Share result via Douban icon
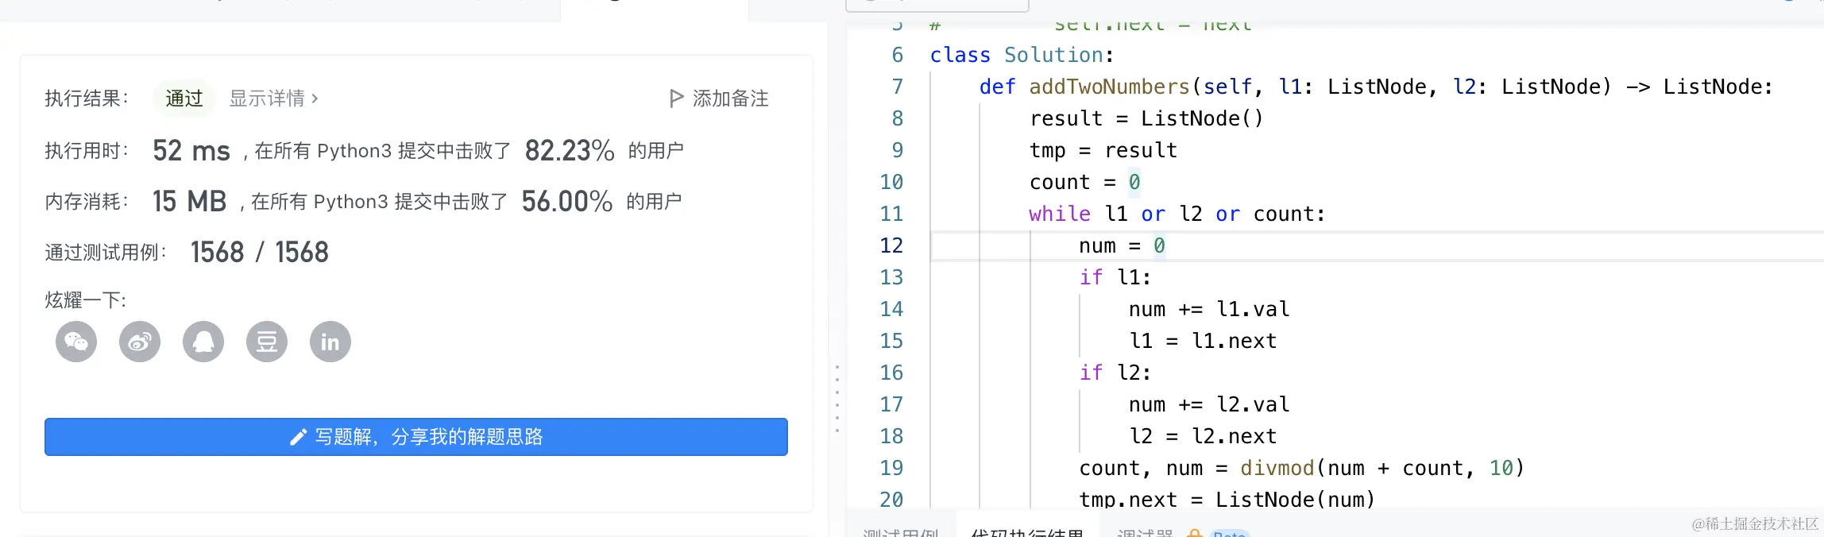Viewport: 1824px width, 537px height. 267,342
